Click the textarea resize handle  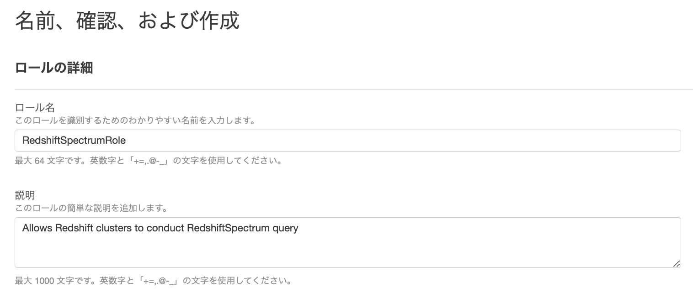(x=677, y=264)
